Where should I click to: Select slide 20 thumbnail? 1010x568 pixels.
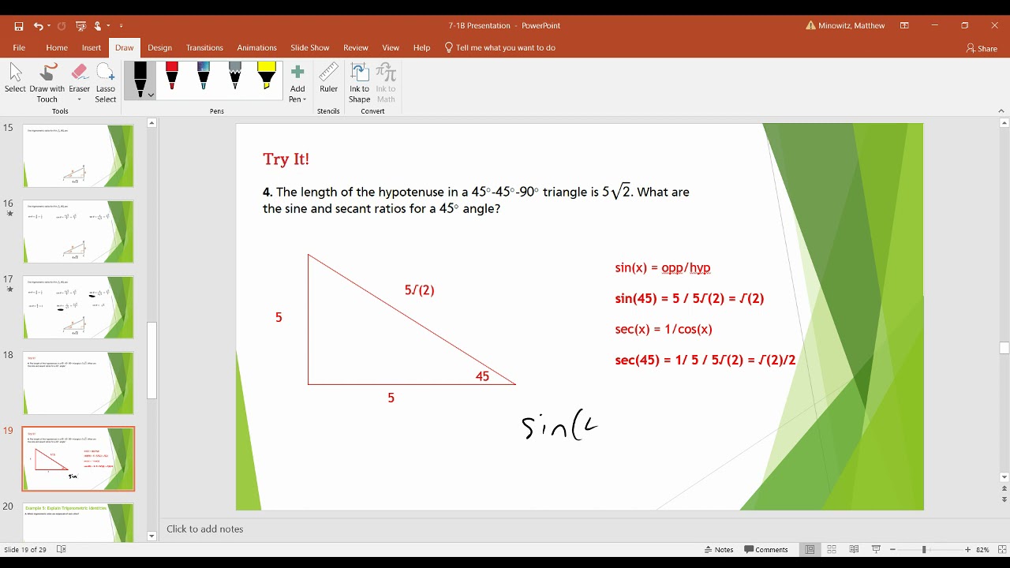(78, 522)
